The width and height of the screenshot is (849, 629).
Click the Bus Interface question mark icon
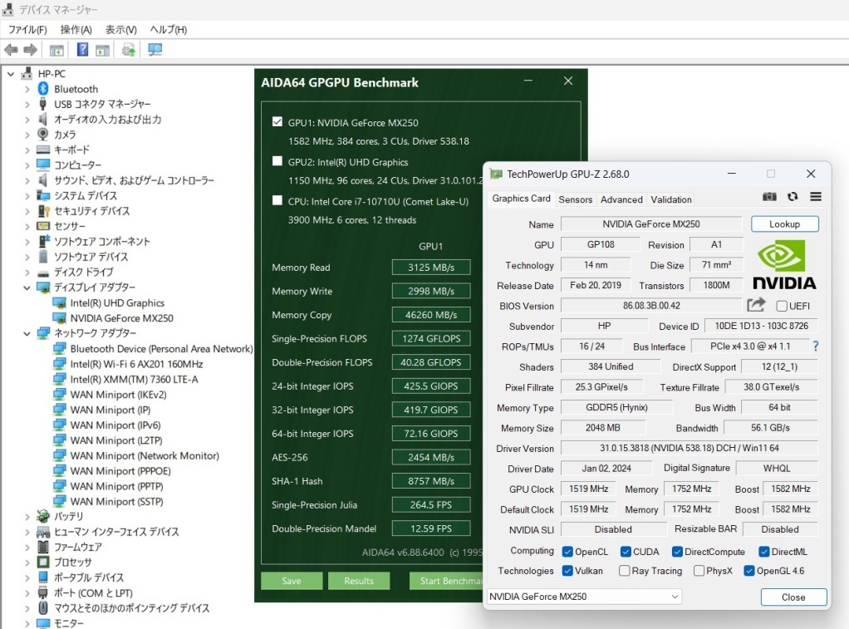816,346
